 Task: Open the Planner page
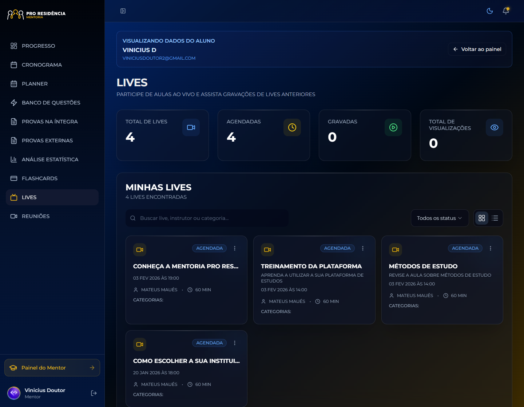tap(52, 84)
